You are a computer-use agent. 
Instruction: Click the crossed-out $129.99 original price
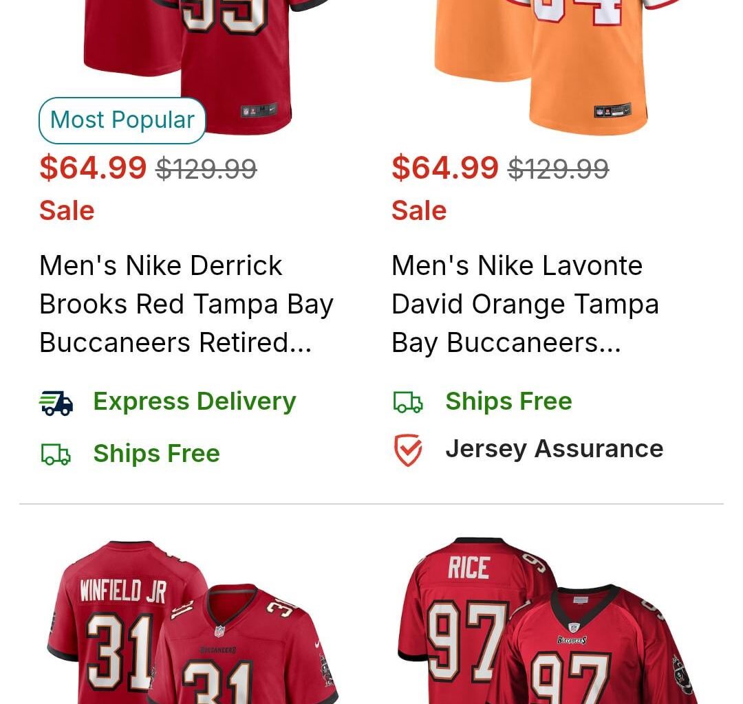(x=206, y=167)
